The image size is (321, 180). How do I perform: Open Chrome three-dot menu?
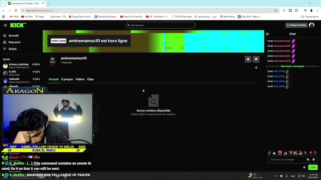click(317, 10)
